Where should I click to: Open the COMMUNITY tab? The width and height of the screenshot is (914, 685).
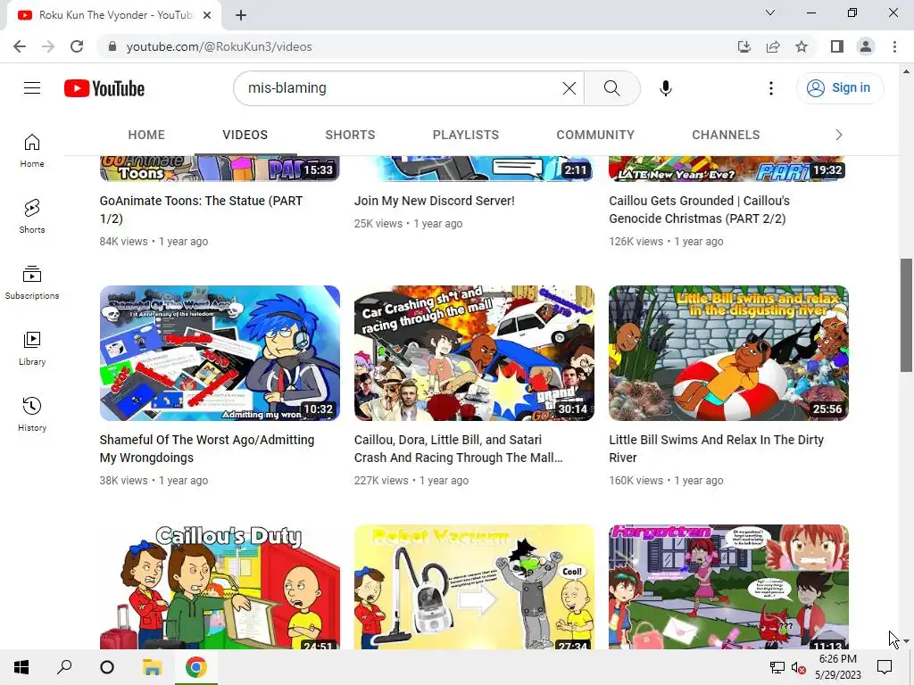595,135
